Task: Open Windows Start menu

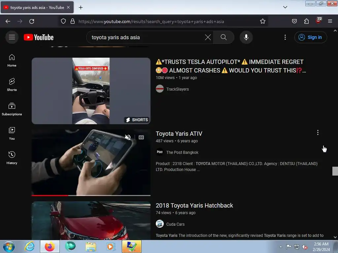Action: (x=9, y=246)
